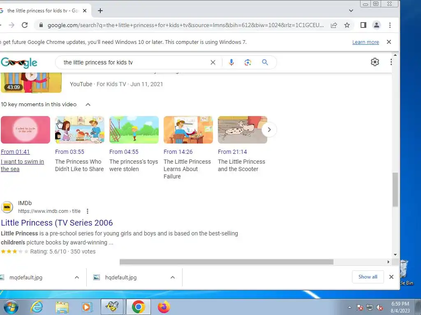This screenshot has height=315, width=421.
Task: Open Google quick settings gear
Action: click(375, 62)
